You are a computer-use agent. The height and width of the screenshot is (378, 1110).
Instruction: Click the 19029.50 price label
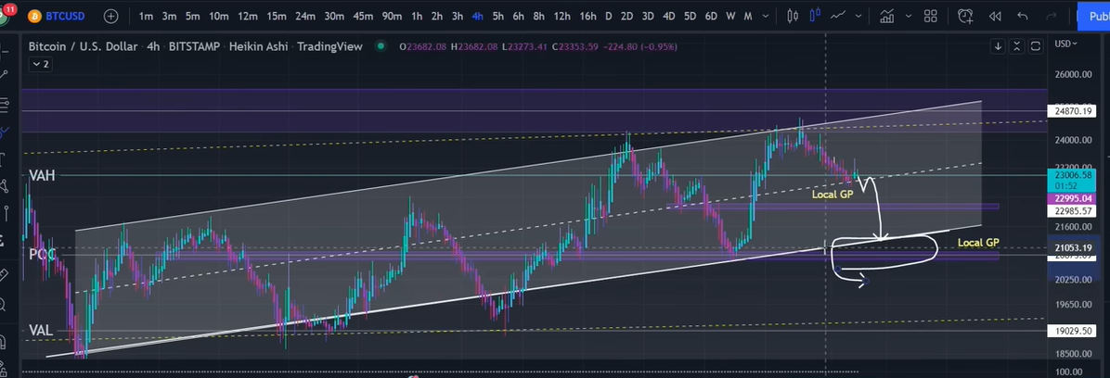point(1074,331)
